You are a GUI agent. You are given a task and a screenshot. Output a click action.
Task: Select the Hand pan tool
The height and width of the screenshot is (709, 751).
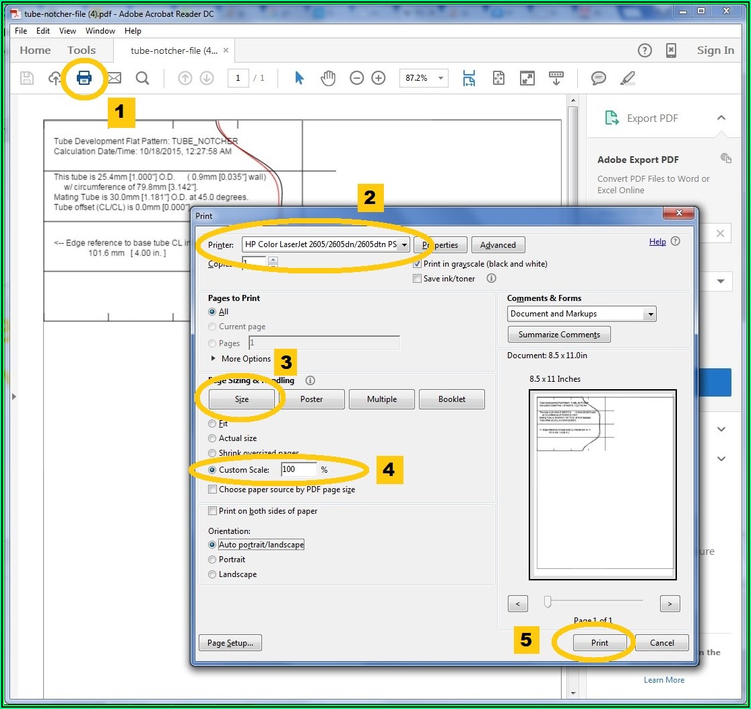328,78
